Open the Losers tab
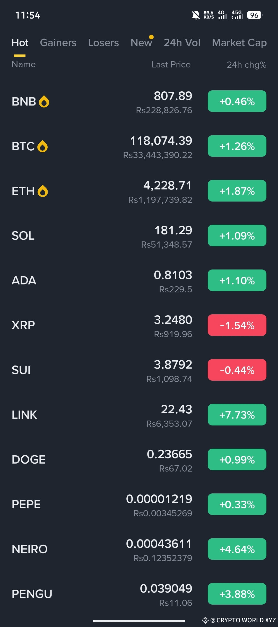278x627 pixels. [x=103, y=43]
